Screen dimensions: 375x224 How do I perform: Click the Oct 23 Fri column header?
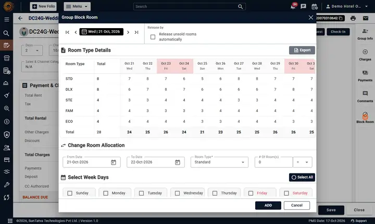click(166, 66)
